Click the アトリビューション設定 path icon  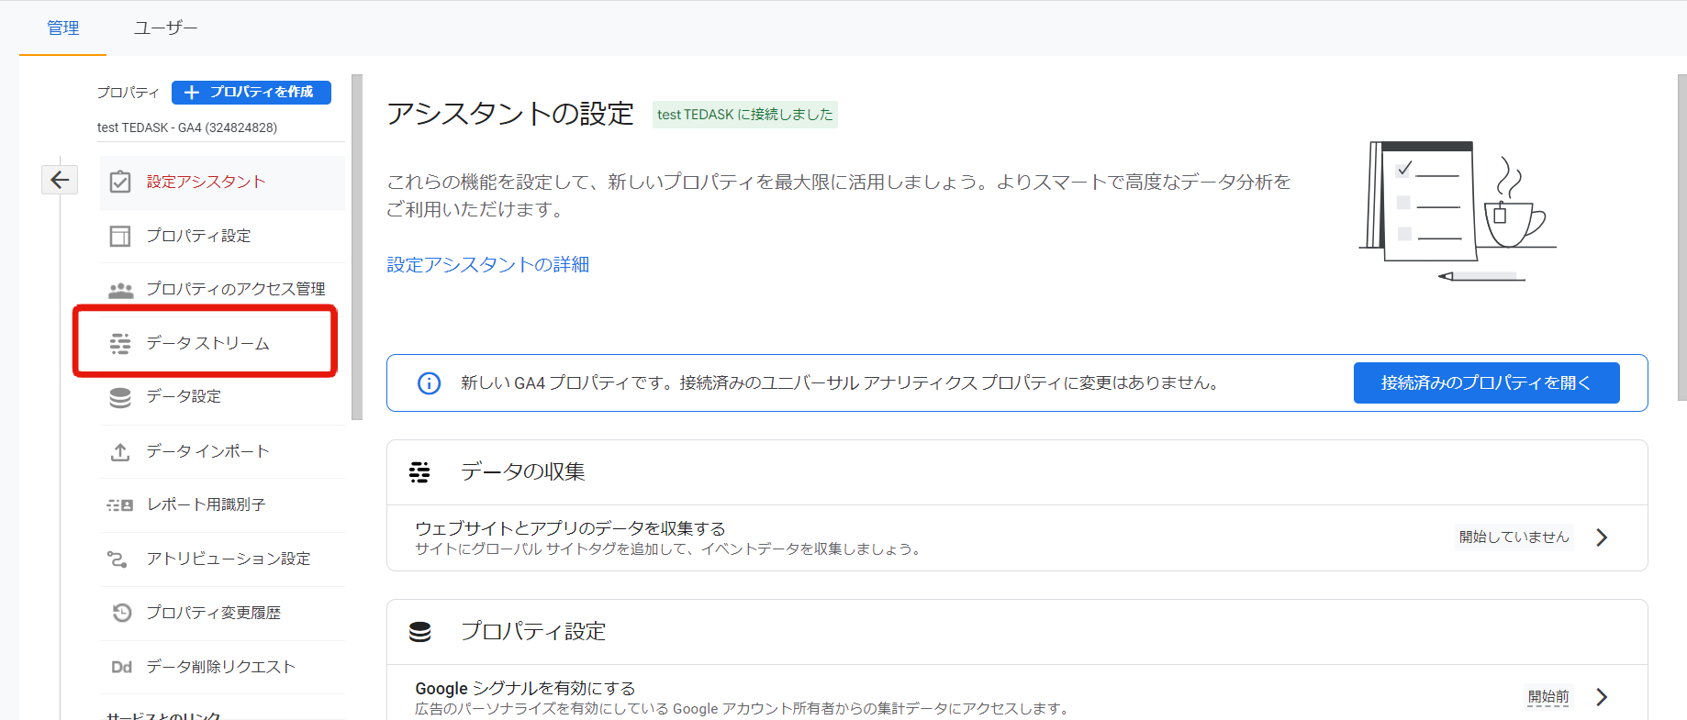tap(118, 559)
